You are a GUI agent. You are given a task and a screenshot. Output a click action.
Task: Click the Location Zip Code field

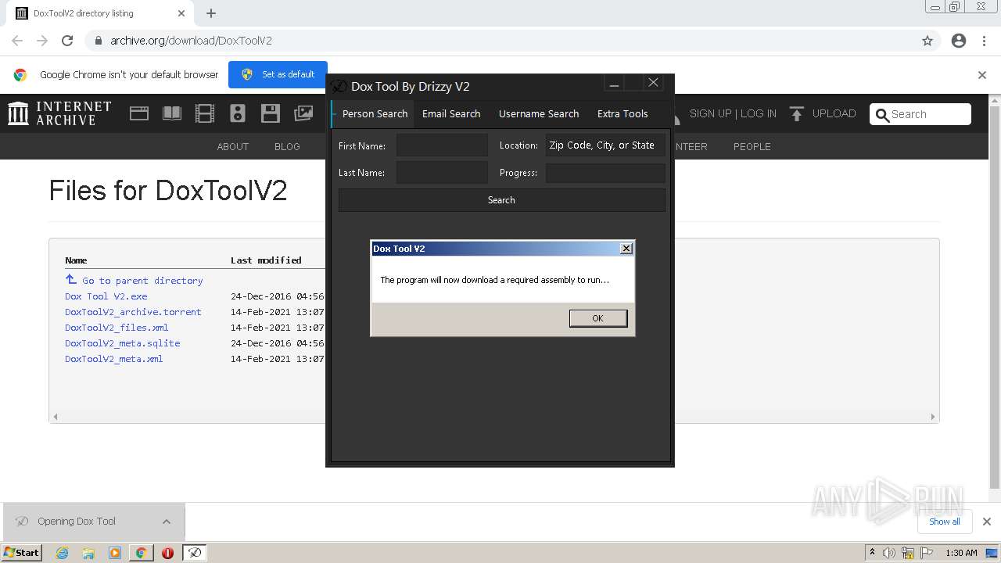pyautogui.click(x=605, y=145)
